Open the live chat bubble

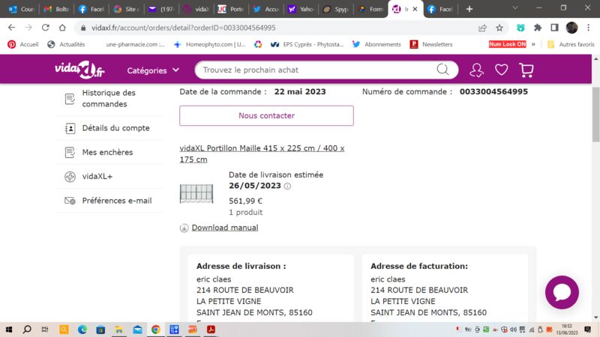coord(562,292)
